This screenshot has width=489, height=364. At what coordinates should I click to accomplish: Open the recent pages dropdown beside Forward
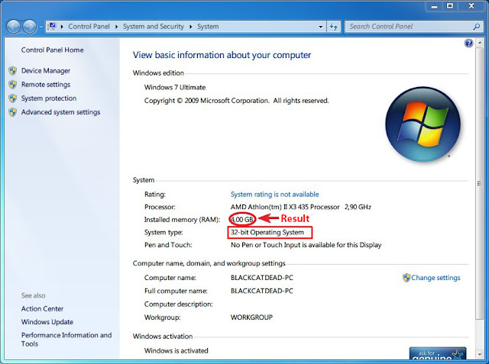pos(40,27)
